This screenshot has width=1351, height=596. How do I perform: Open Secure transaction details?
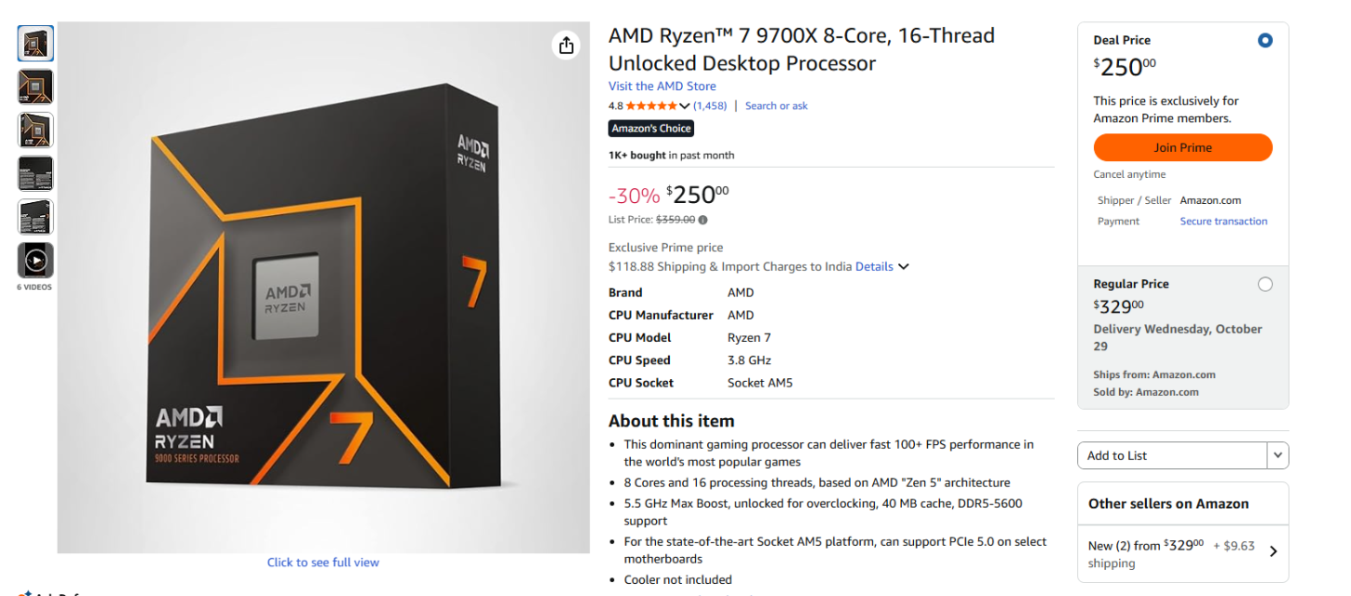pyautogui.click(x=1223, y=222)
